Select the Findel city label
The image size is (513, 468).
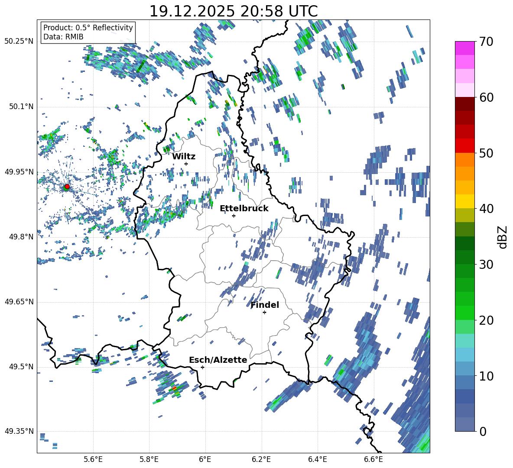pyautogui.click(x=264, y=305)
